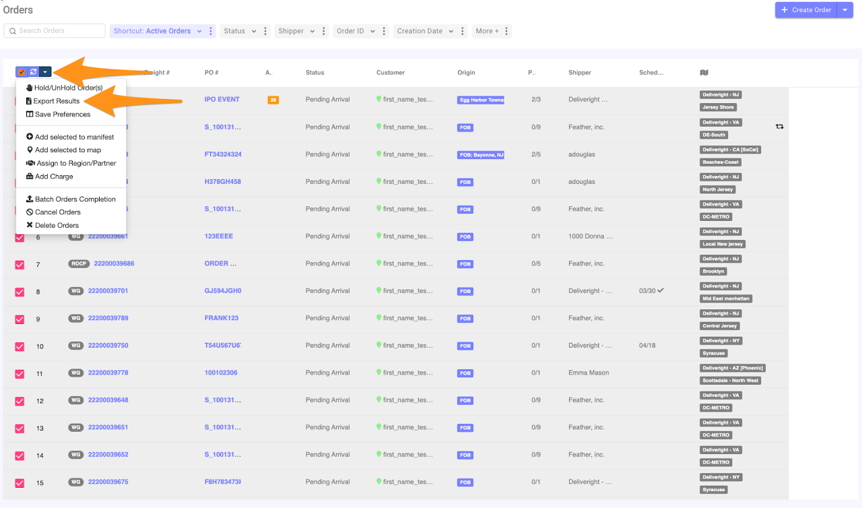Click the customer location pin in 123EEEE row
This screenshot has height=508, width=862.
(378, 236)
